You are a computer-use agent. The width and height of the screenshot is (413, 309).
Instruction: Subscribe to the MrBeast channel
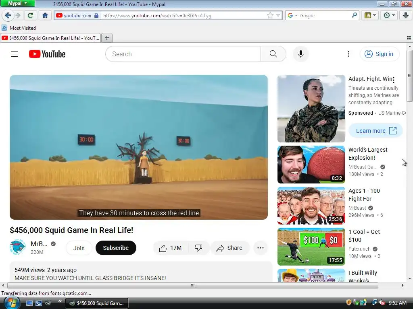point(116,248)
